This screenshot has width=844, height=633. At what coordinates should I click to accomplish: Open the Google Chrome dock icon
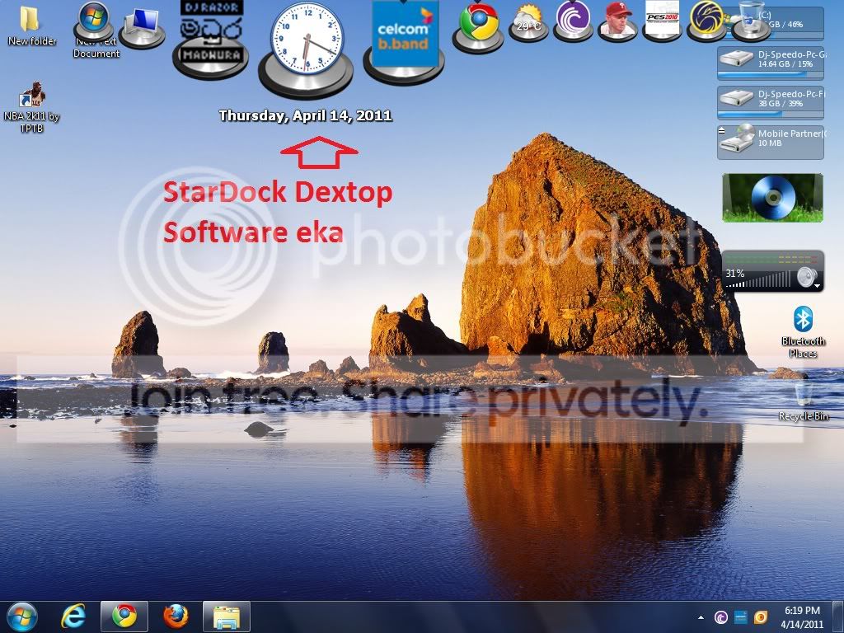point(479,22)
